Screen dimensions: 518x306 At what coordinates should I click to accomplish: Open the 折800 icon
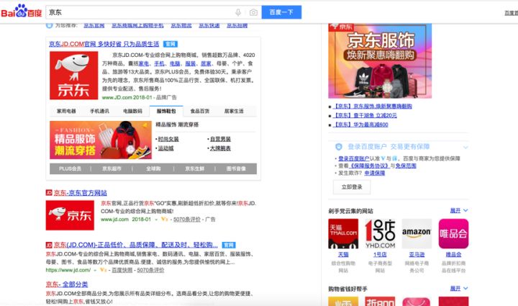coord(380,301)
